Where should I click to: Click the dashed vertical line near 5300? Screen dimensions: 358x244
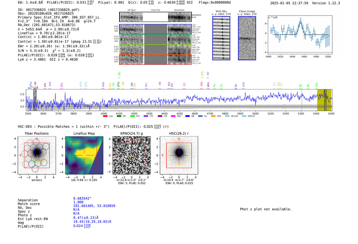pyautogui.click(x=302, y=100)
